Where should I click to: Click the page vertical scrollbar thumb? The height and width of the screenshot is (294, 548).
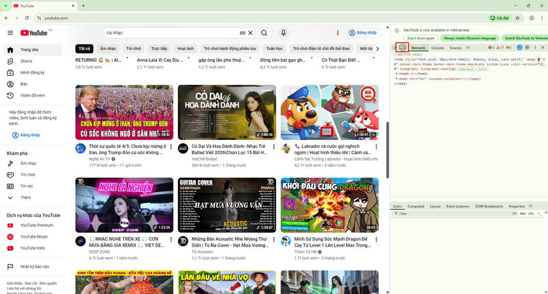[388, 150]
